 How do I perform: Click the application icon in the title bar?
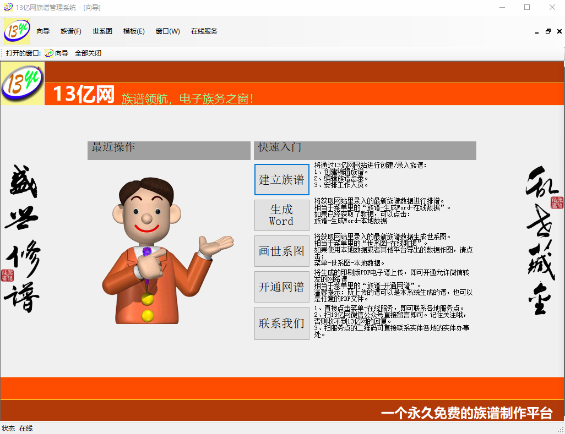coord(8,7)
